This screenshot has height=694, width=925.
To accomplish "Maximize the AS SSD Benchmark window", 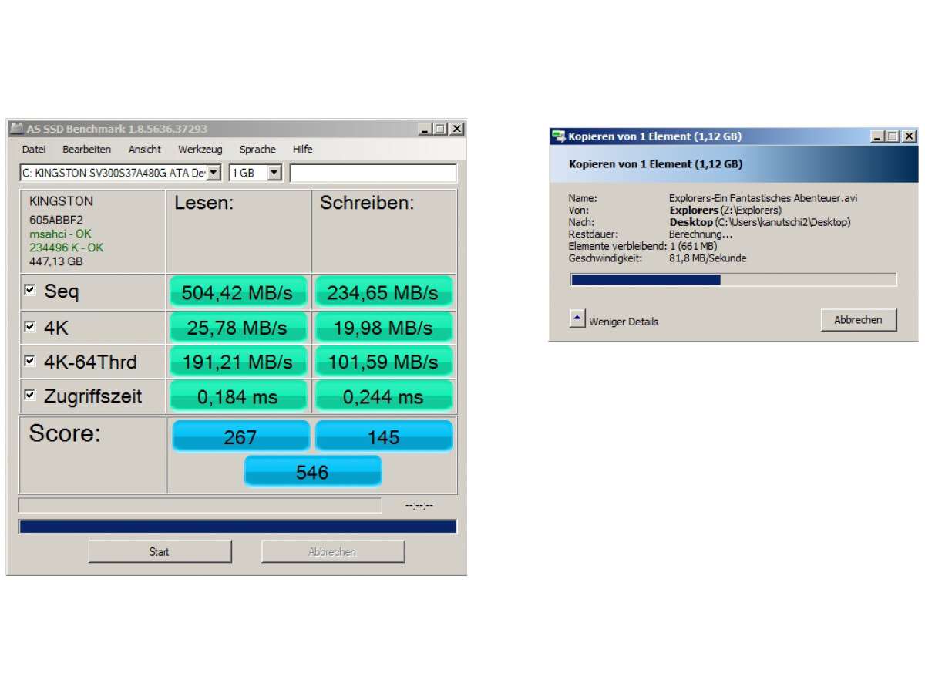I will tap(440, 129).
